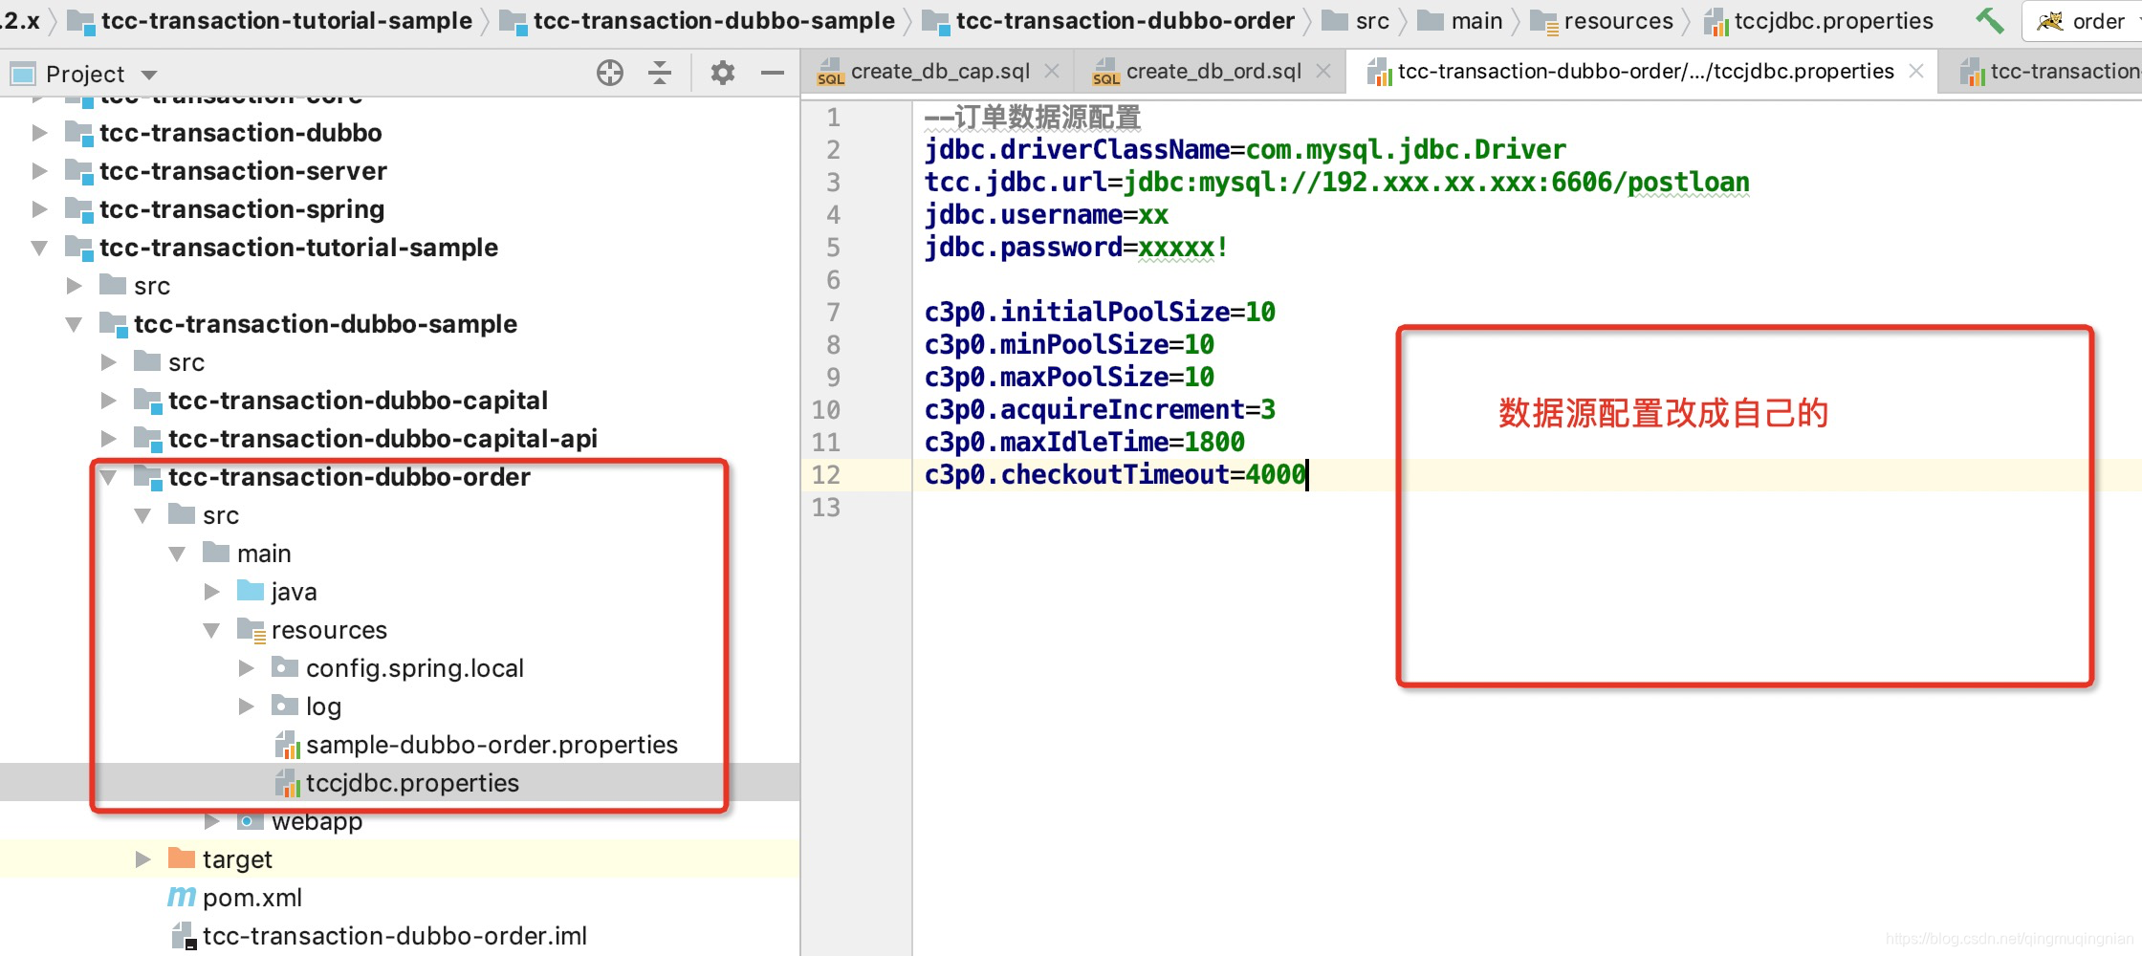The height and width of the screenshot is (956, 2142).
Task: Select tcc-transaction-dubbo-order module
Action: (349, 477)
